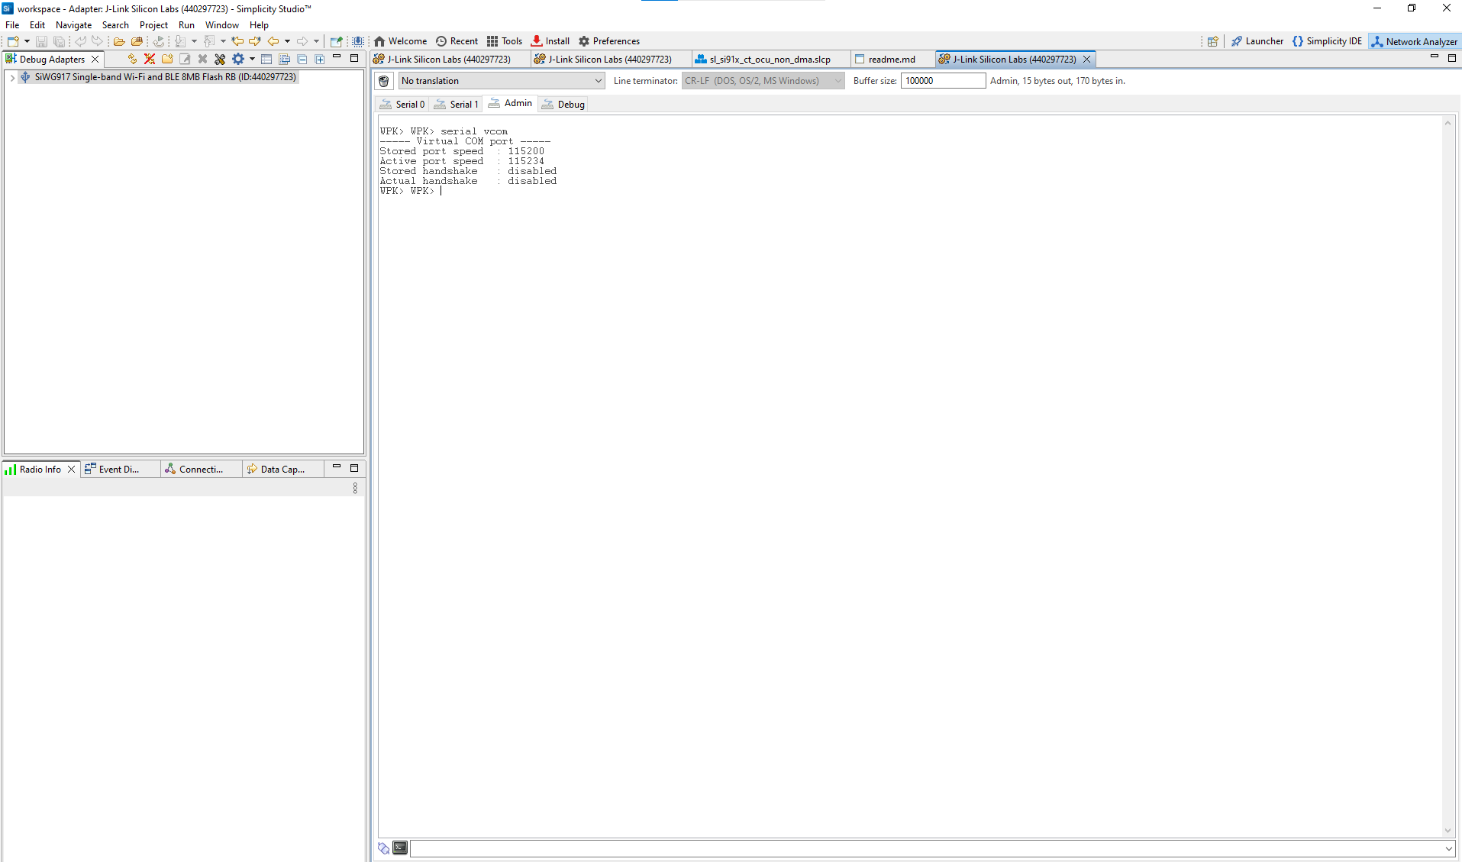The height and width of the screenshot is (862, 1462).
Task: Click the wrench and screwdriver tools icon
Action: (x=220, y=59)
